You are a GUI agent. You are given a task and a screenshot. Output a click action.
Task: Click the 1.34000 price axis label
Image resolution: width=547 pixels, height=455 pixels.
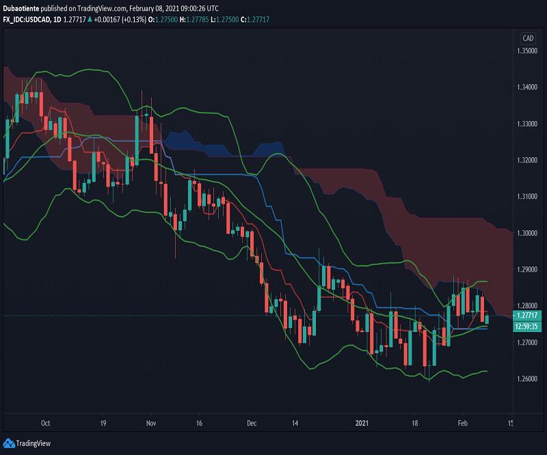(527, 87)
